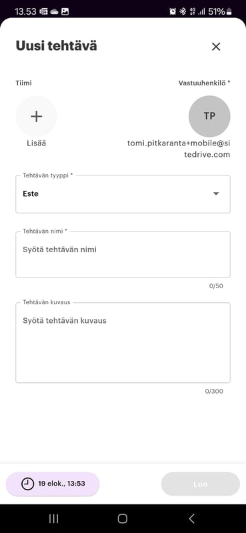Tap the battery indicator showing 51%

click(220, 11)
